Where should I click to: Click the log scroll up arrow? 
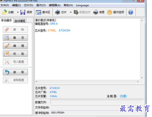pos(142,20)
